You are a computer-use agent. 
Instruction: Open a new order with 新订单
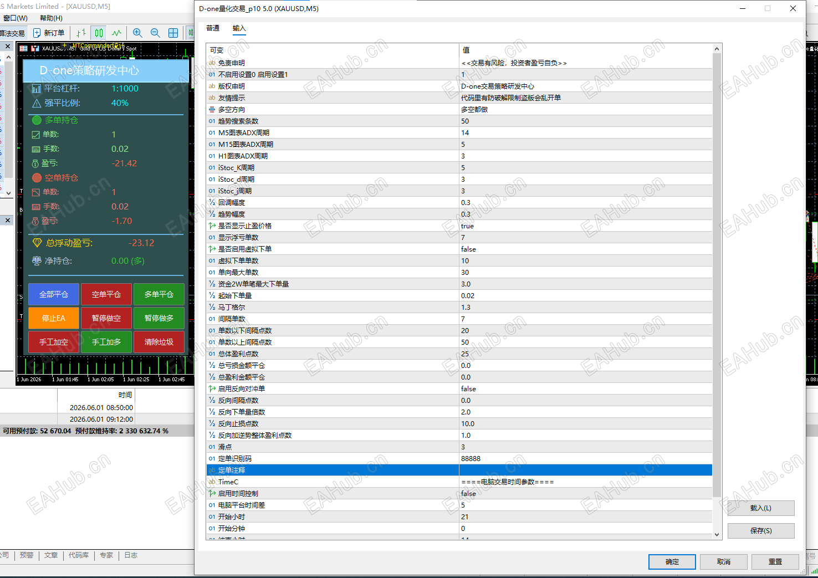tap(49, 33)
